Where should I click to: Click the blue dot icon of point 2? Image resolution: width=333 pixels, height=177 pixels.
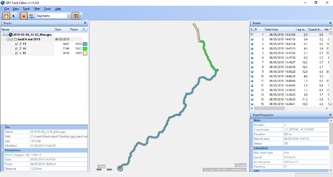[252, 39]
